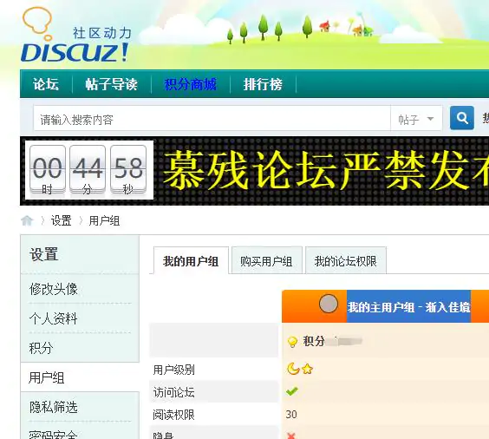
Task: Open the 排行榜 navigation item
Action: pos(263,84)
